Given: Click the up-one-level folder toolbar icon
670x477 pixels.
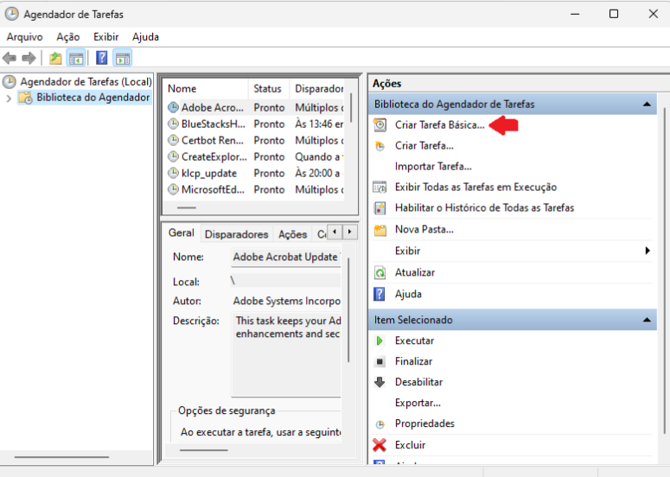Looking at the screenshot, I should [x=55, y=58].
